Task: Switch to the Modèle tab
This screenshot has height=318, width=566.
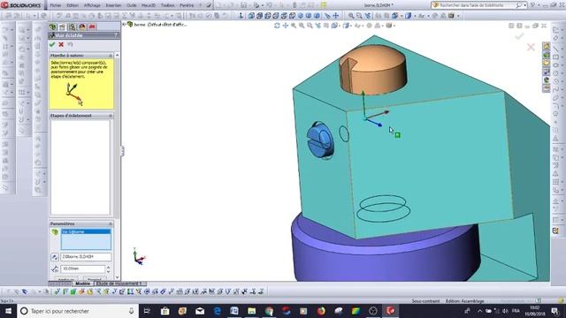Action: 82,284
